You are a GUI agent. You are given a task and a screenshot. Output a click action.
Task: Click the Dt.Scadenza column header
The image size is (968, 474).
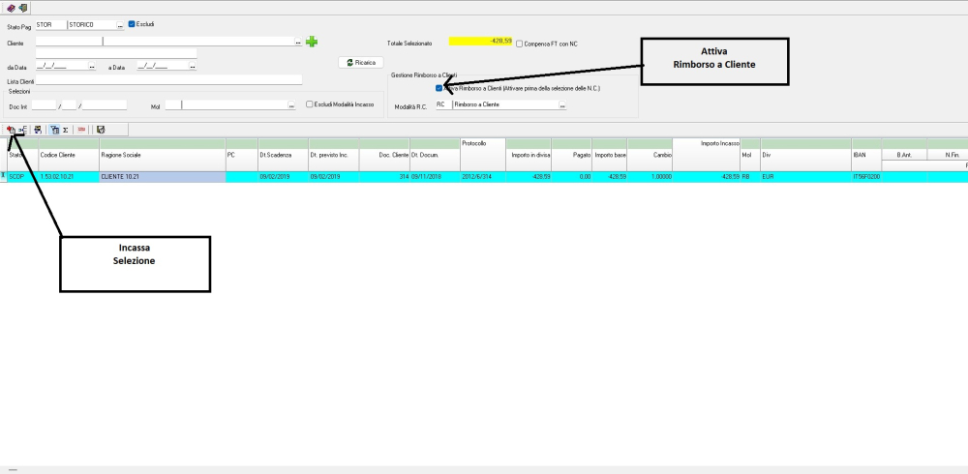[x=281, y=154]
